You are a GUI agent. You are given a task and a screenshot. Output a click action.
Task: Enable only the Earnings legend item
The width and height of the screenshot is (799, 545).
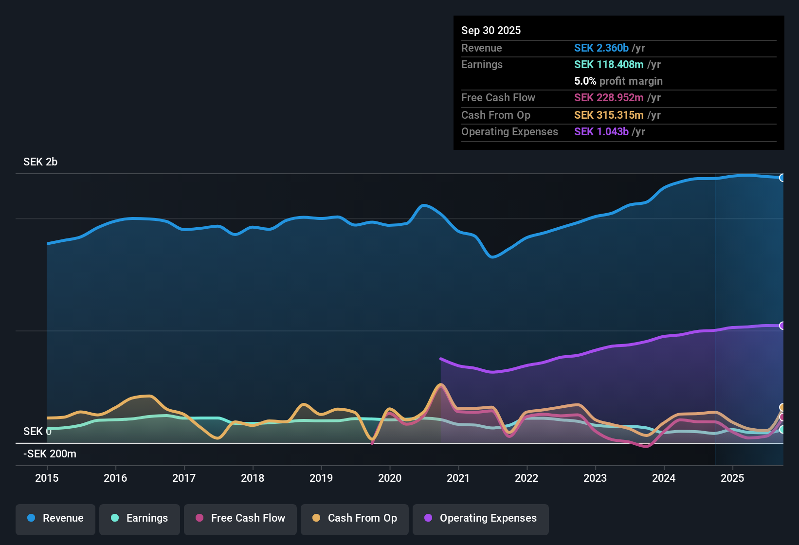[x=139, y=518]
